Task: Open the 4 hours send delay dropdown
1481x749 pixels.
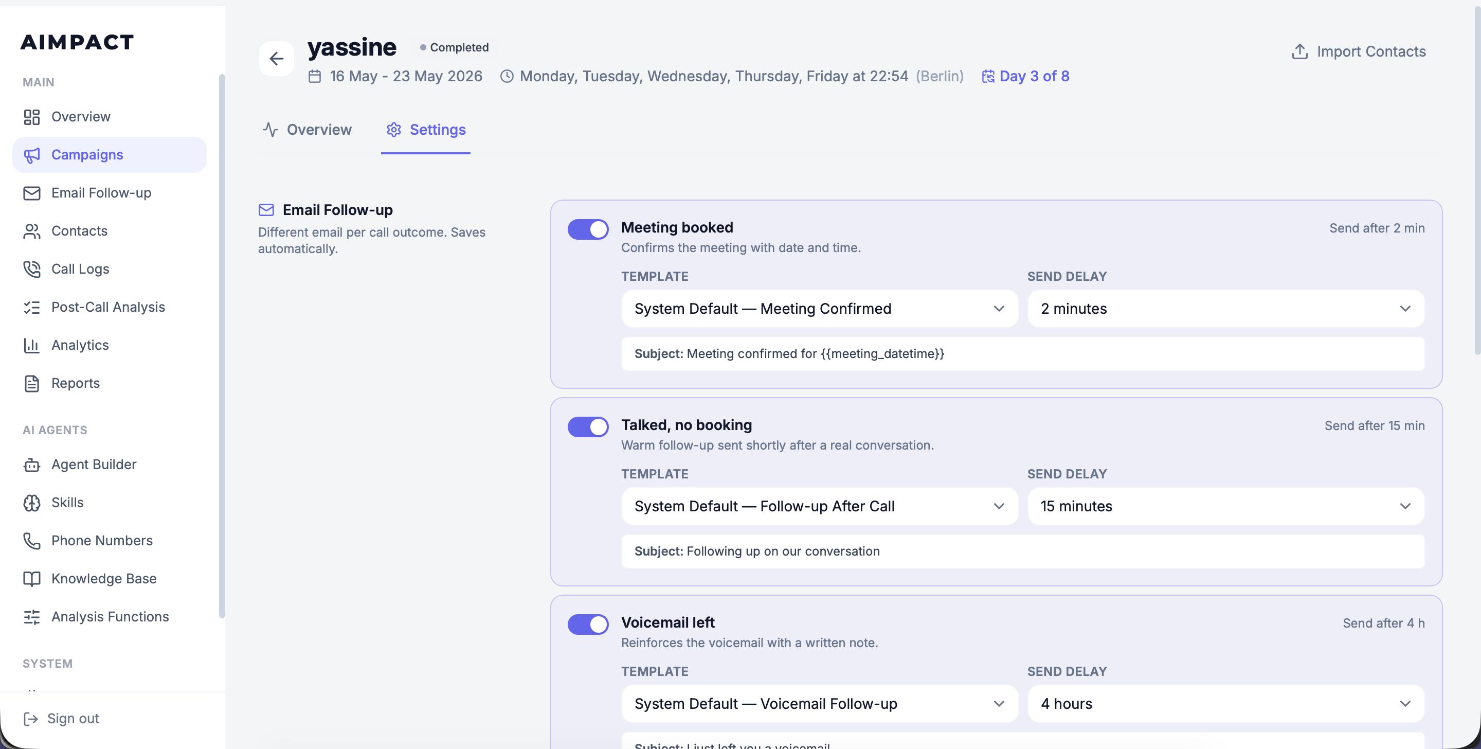Action: click(1226, 704)
